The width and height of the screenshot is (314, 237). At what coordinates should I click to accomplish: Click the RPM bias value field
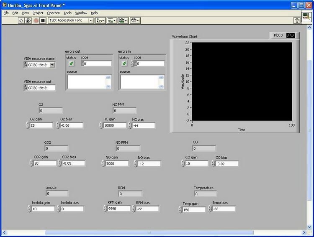point(147,209)
